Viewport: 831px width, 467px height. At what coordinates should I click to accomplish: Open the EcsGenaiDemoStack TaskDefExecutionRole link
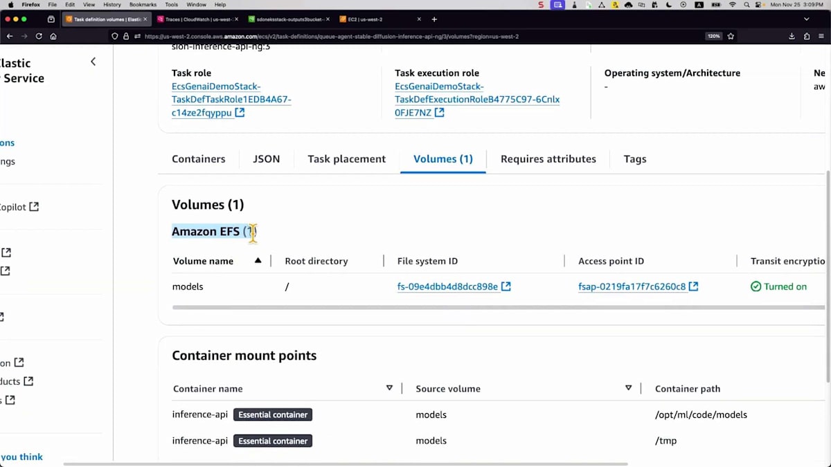[477, 100]
